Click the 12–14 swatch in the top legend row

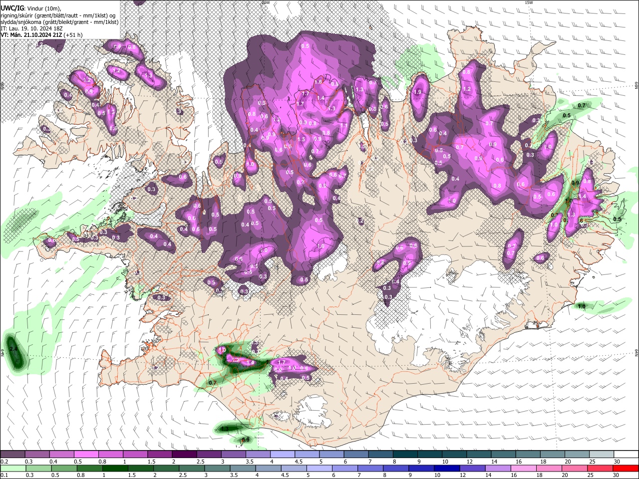[478, 455]
